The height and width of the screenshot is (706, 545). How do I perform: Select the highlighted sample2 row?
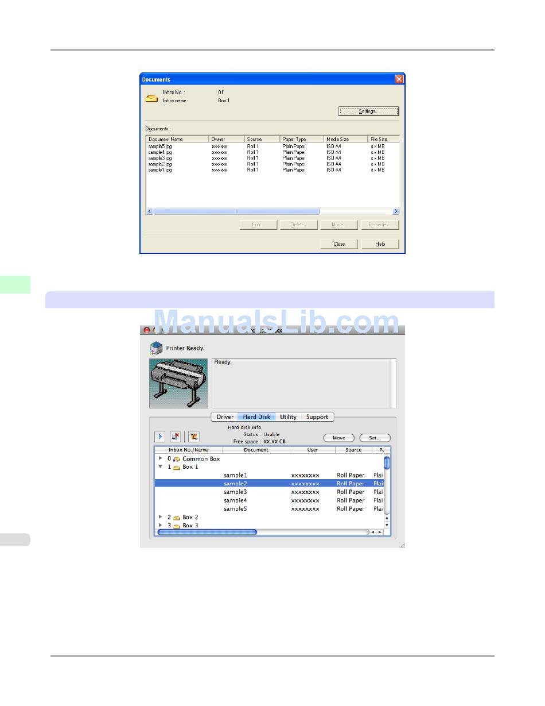269,484
